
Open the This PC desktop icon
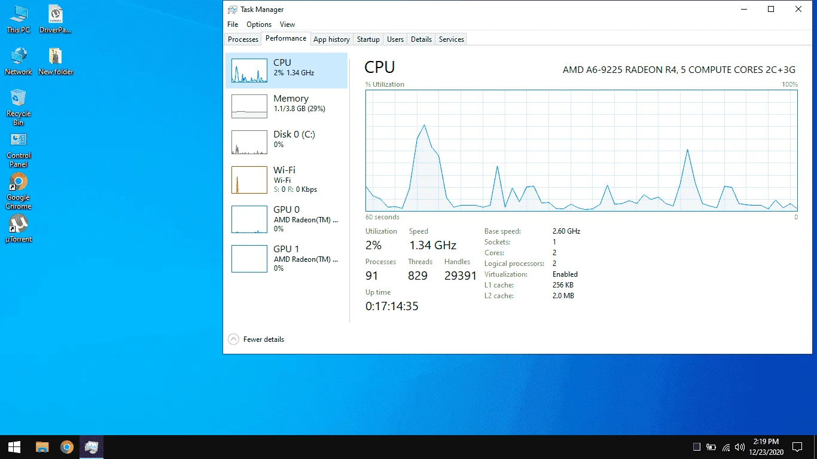(18, 19)
